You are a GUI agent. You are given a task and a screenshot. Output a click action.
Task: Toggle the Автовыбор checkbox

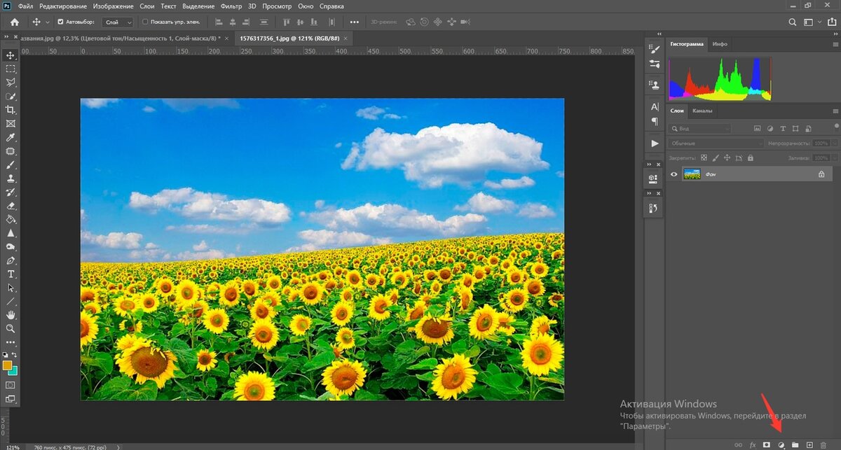60,22
